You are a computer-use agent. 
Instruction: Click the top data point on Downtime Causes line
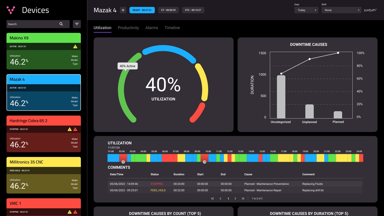(x=338, y=53)
